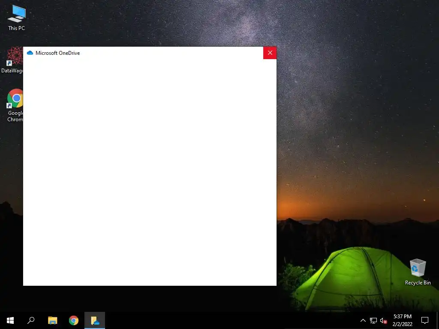Open the This PC desktop icon
This screenshot has height=329, width=439.
click(x=16, y=17)
